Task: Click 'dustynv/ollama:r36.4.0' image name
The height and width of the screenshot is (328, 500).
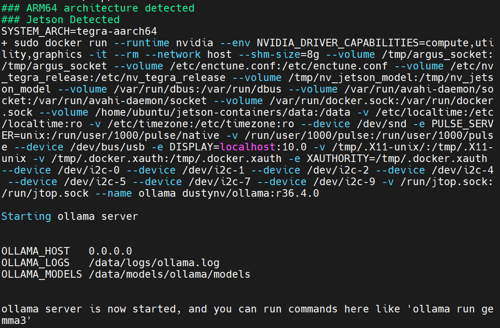Action: pyautogui.click(x=251, y=194)
